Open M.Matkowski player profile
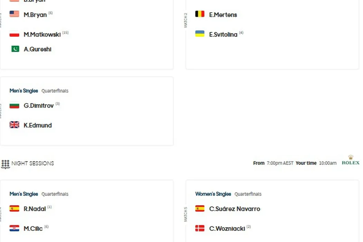This screenshot has width=363, height=242. coord(42,35)
